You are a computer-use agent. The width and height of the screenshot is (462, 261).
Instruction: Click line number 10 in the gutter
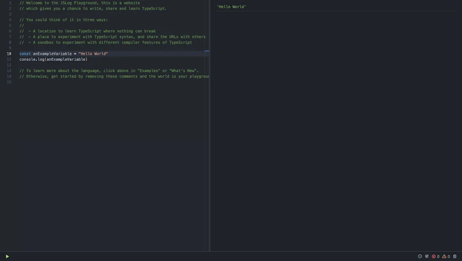(9, 53)
